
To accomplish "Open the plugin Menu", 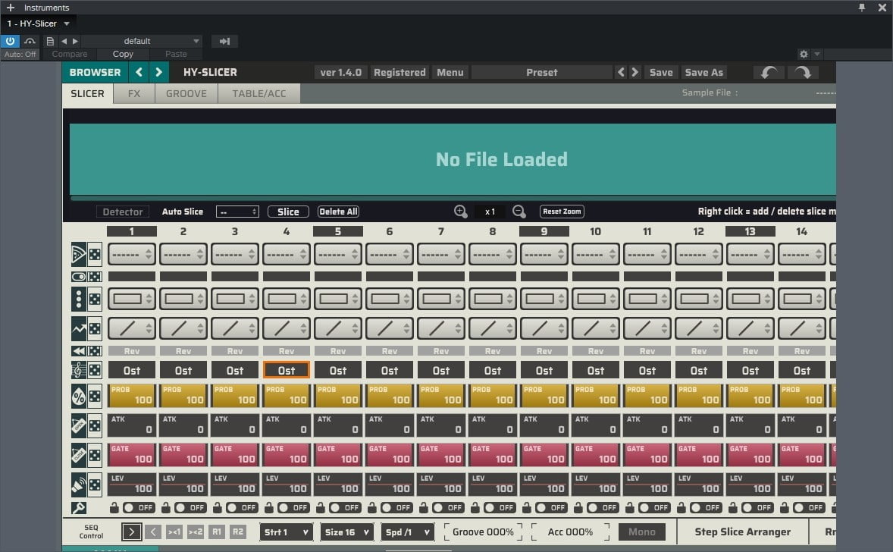I will pos(450,72).
